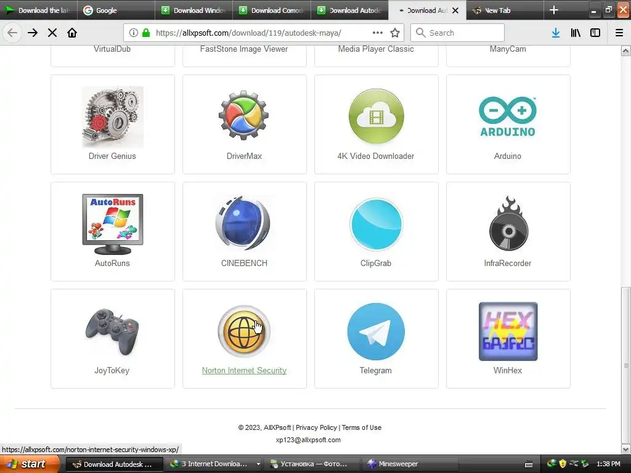Viewport: 631px width, 473px height.
Task: Click the ClipGrab link text
Action: [x=376, y=264]
